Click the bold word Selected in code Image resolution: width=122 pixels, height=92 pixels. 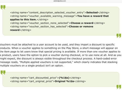[x=92, y=13]
